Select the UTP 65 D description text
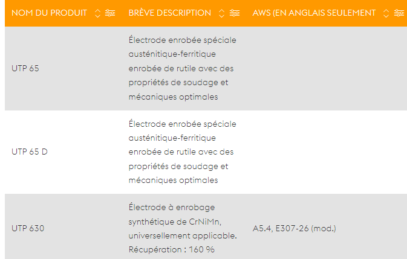 tap(182, 152)
